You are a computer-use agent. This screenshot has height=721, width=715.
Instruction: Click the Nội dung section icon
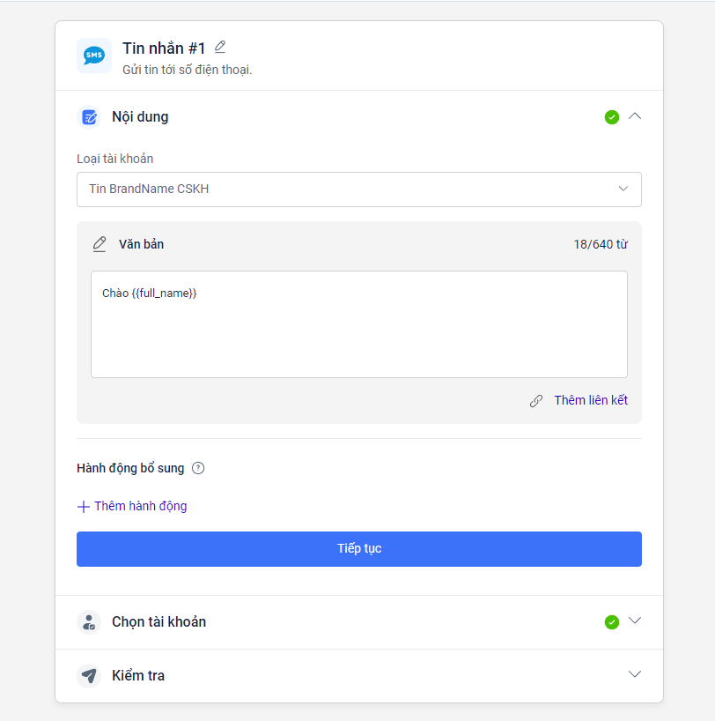click(x=89, y=116)
